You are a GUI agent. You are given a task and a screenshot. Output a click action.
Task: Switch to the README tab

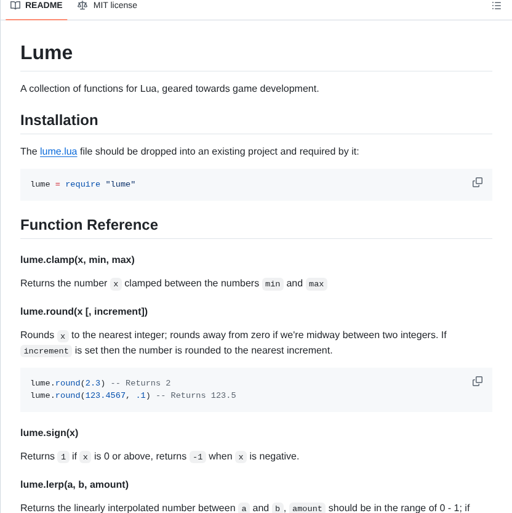pos(36,6)
